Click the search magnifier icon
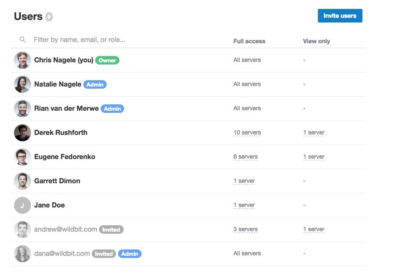 [x=23, y=40]
